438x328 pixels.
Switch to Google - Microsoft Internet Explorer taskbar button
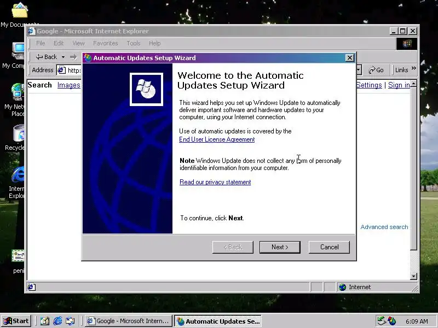coord(129,321)
